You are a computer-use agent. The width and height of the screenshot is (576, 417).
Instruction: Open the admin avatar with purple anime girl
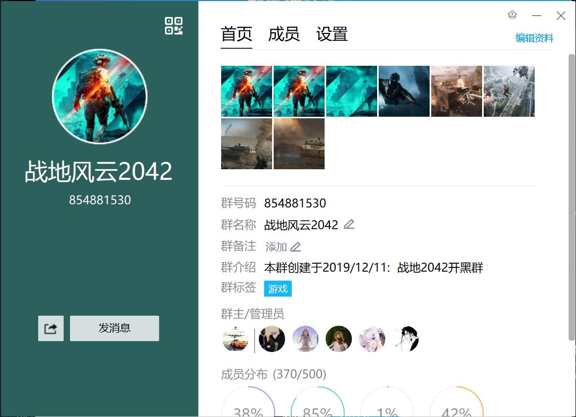click(306, 338)
